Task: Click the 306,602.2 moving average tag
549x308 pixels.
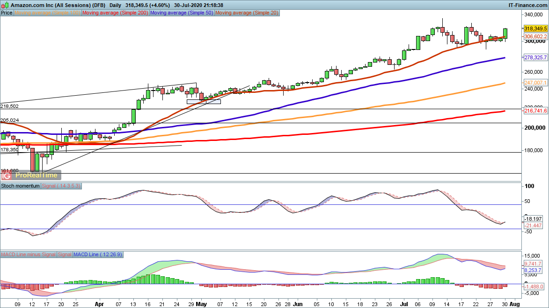Action: coord(535,36)
